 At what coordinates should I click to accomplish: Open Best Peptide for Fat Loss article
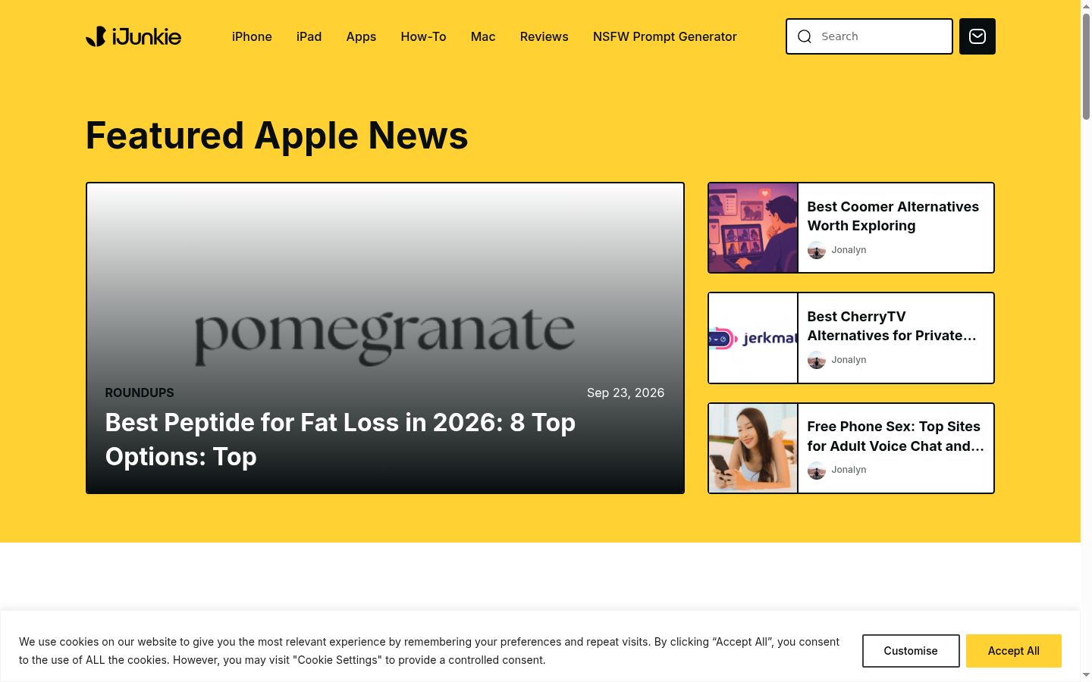[x=340, y=440]
